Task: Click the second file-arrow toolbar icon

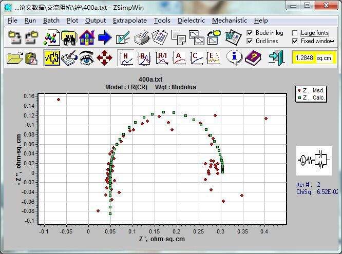Action: [32, 37]
